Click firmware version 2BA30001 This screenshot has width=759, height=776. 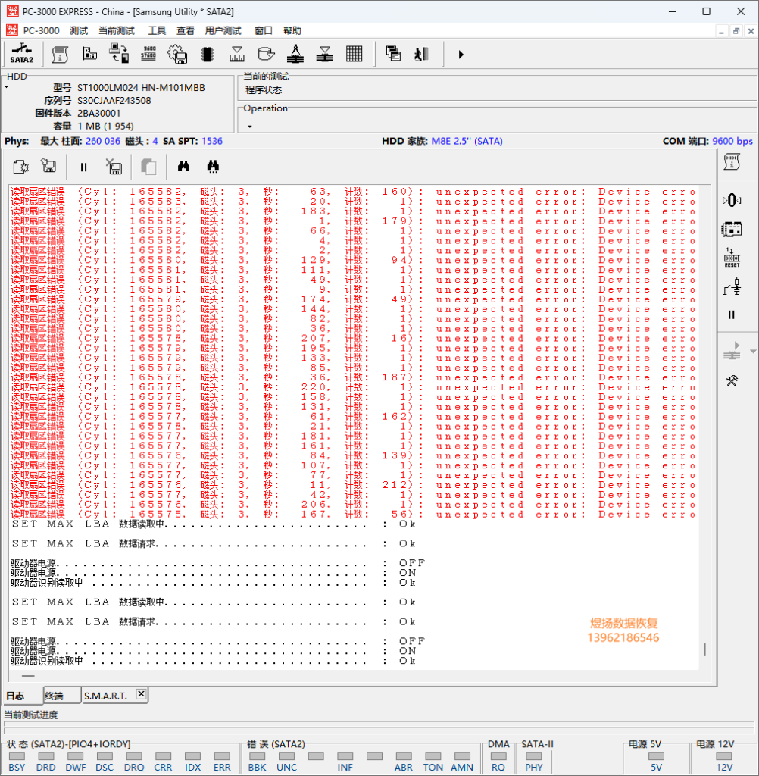[x=99, y=114]
